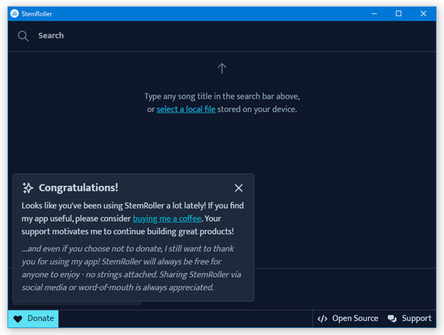Click 'Type any song title in the search bar above' text

tap(222, 96)
